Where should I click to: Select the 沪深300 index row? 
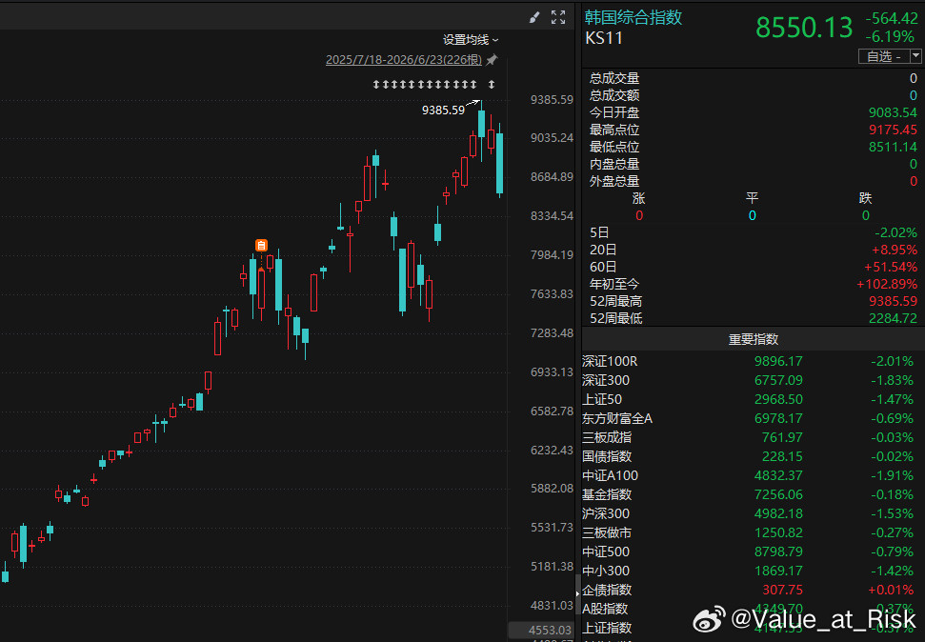[754, 513]
